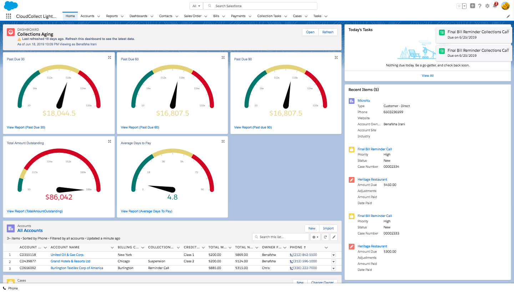
Task: Open the Cases tab
Action: pos(297,16)
